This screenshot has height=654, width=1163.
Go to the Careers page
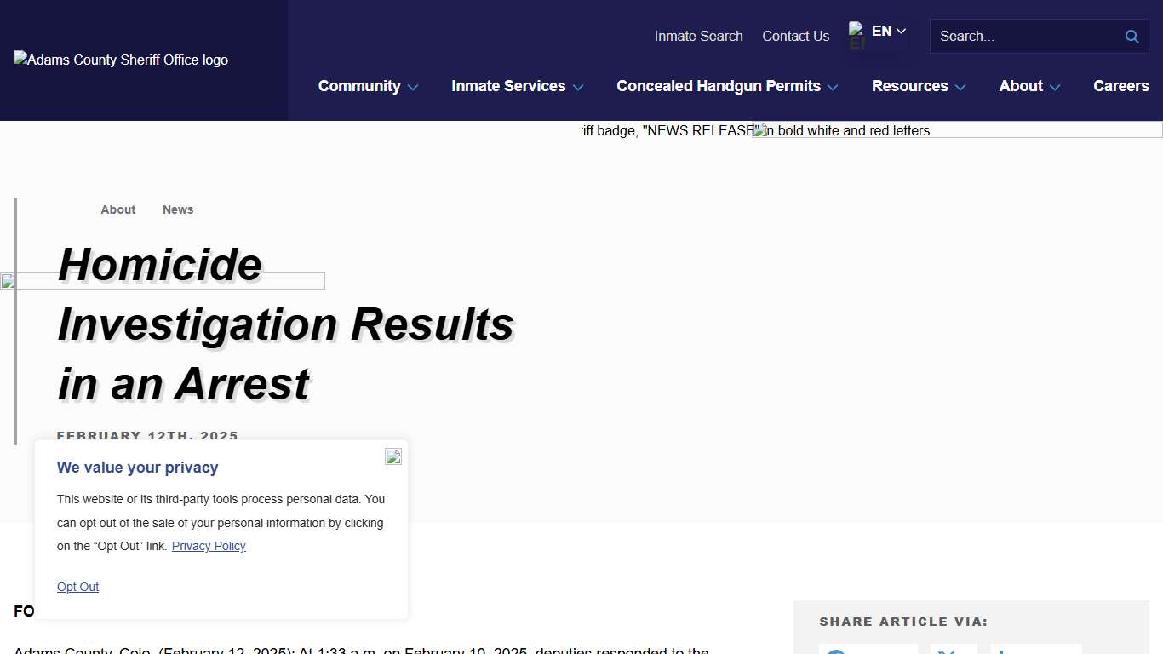tap(1120, 86)
